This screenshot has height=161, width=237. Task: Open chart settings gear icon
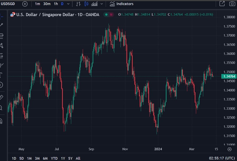[x=229, y=149]
